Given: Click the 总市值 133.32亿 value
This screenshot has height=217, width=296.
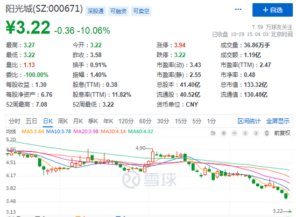Looking at the screenshot, I should pyautogui.click(x=256, y=85).
